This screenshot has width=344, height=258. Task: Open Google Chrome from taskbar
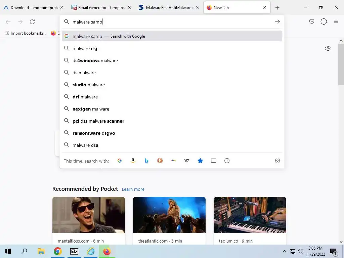click(57, 251)
